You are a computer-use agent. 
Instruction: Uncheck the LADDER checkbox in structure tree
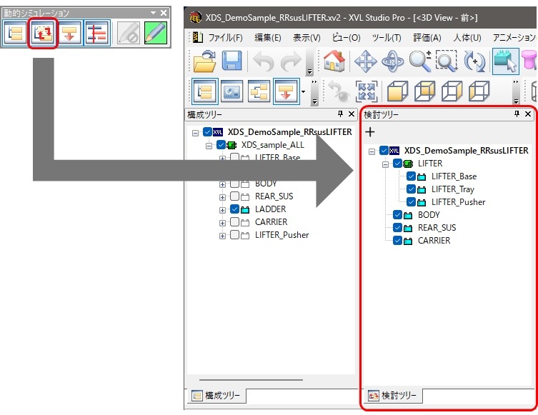235,209
